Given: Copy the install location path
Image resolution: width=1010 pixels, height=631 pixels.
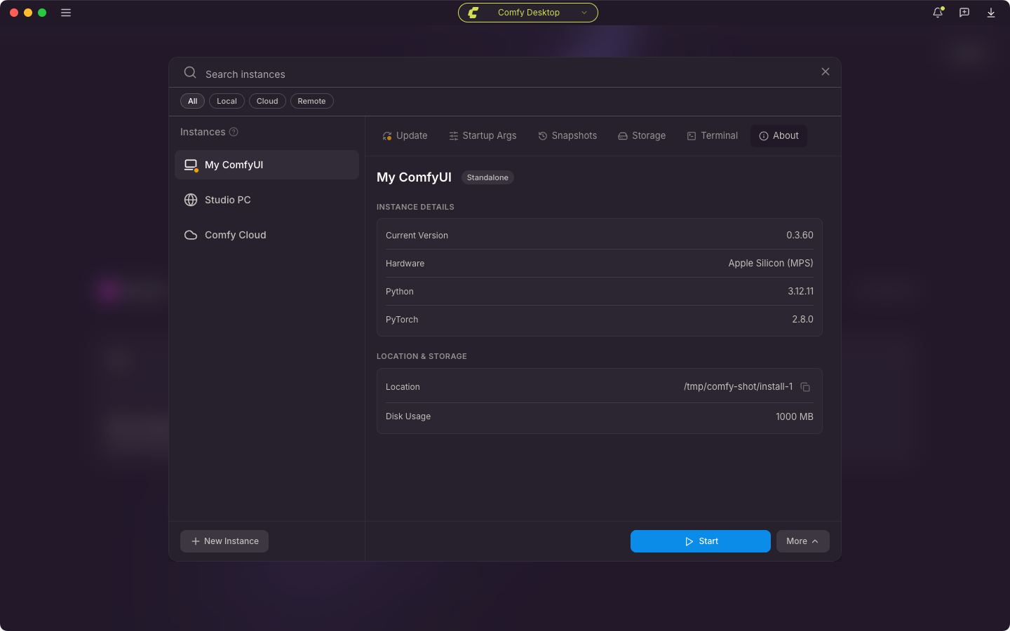Looking at the screenshot, I should pyautogui.click(x=805, y=387).
